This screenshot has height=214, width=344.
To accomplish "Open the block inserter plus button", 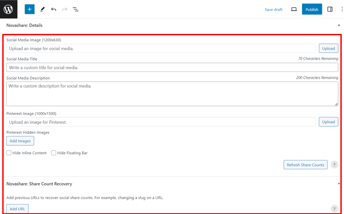I will (29, 9).
